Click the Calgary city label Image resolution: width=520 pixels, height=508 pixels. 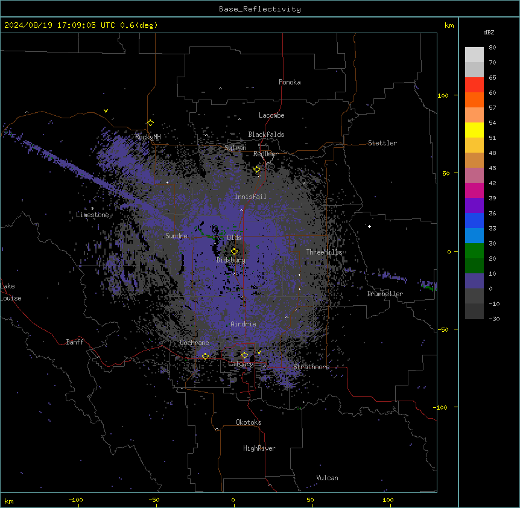coord(241,364)
